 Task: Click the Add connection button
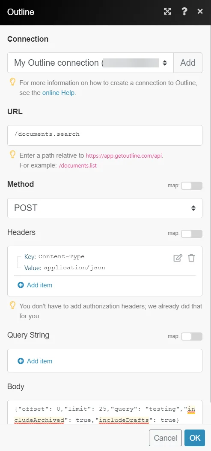pos(188,63)
